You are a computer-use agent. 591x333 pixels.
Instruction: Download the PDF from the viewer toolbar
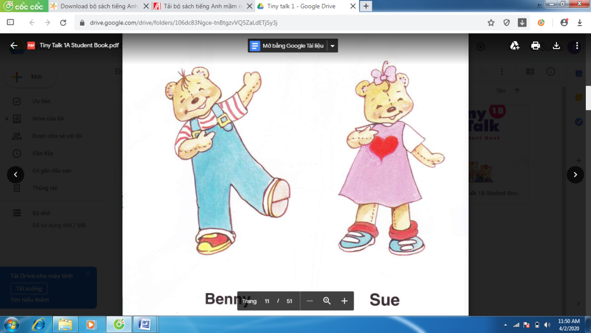(556, 45)
